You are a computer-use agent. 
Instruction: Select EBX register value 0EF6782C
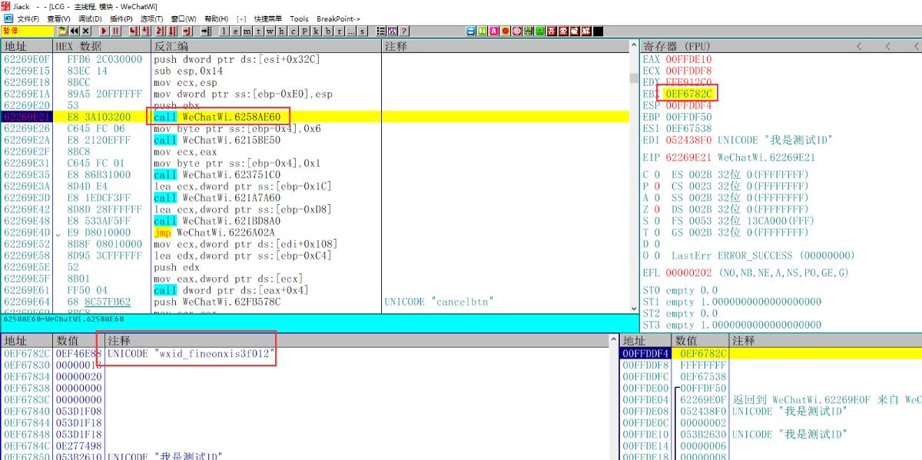click(690, 94)
